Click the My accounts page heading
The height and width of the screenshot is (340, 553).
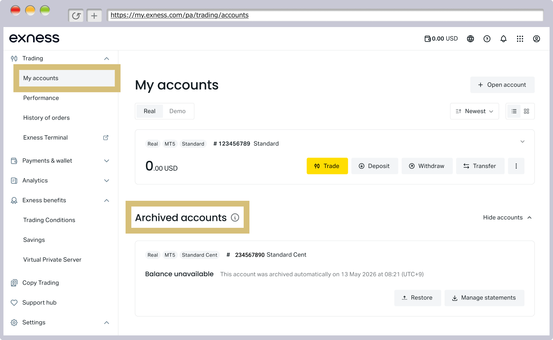pyautogui.click(x=177, y=85)
